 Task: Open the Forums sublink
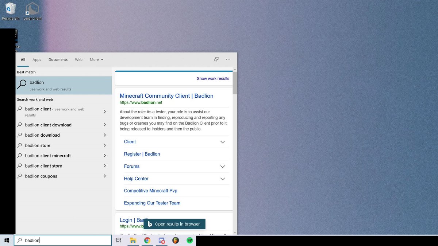click(x=132, y=166)
